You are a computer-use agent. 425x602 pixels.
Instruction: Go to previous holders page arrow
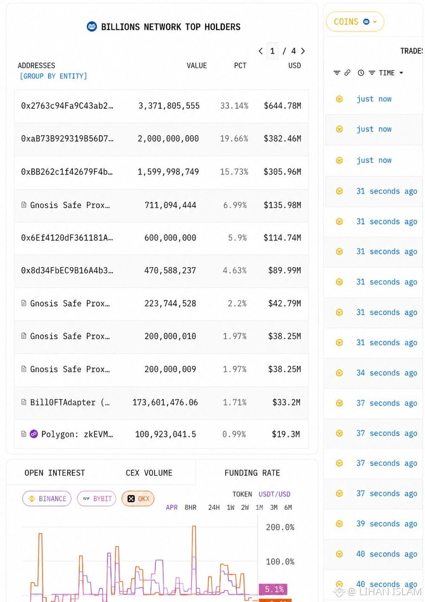click(x=261, y=51)
